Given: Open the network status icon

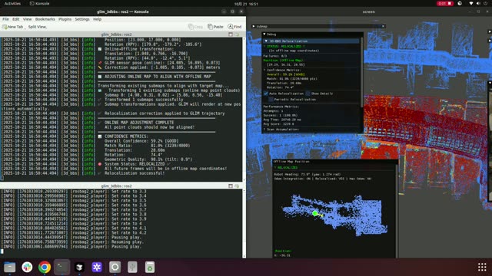Looking at the screenshot, I should 471,4.
